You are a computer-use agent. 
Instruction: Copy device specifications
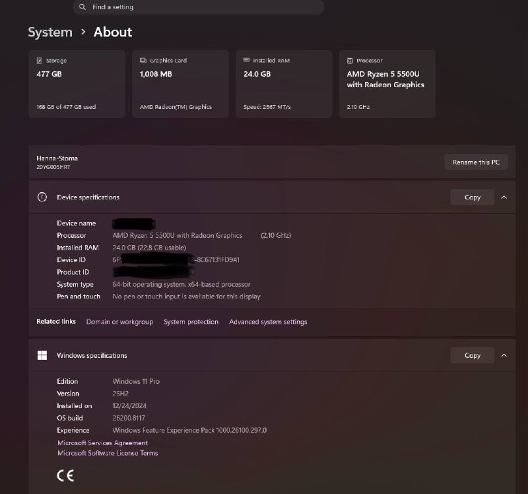(x=472, y=197)
